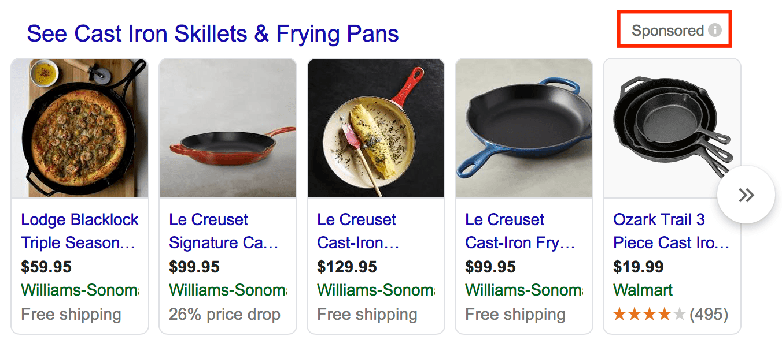Open blue Le Creuset fry pan image
This screenshot has height=351, width=782.
524,128
